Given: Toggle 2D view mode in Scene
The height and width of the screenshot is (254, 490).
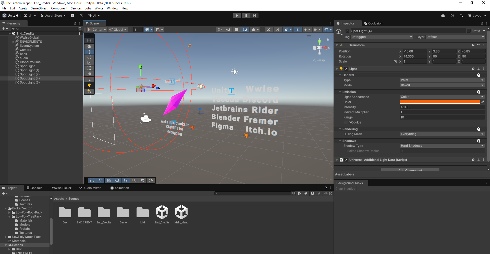Looking at the screenshot, I should point(269,30).
